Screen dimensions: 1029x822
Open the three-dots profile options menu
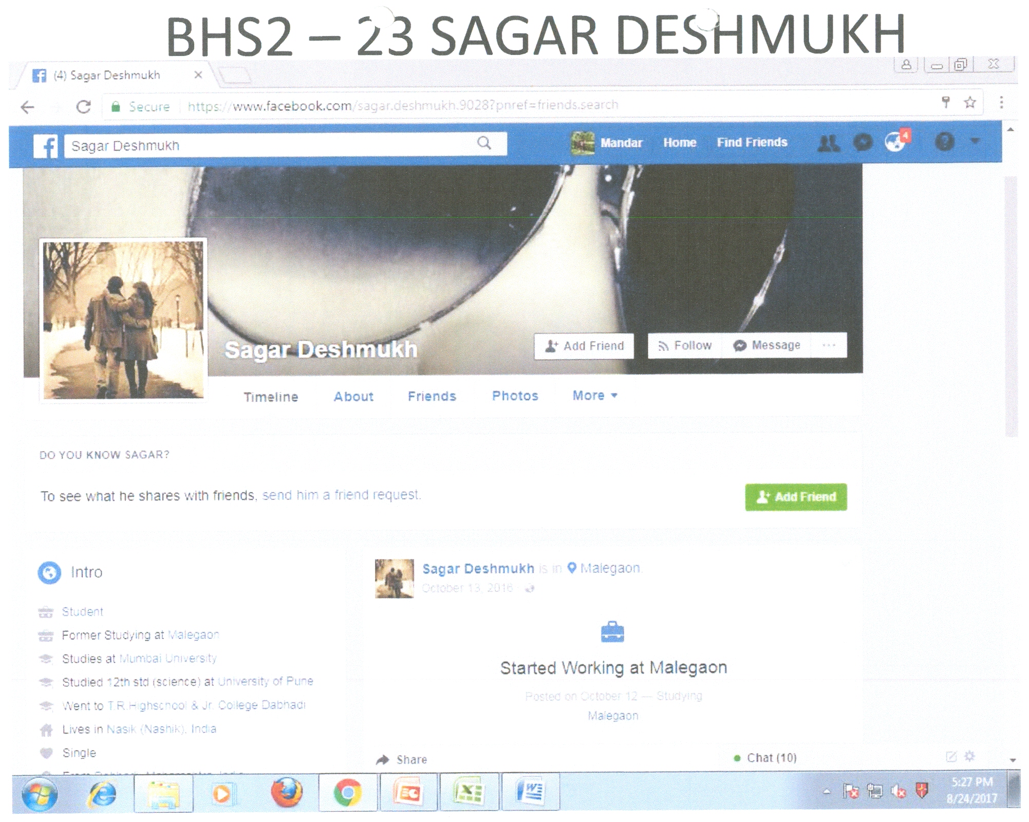pos(829,345)
